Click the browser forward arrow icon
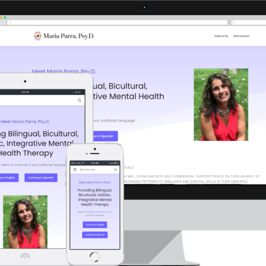The width and height of the screenshot is (266, 266). coord(3,22)
